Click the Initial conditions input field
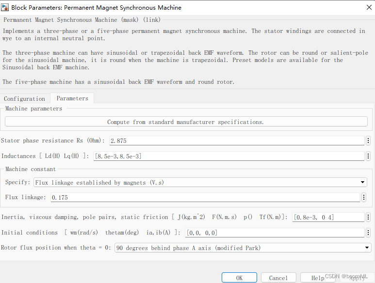 (275, 233)
